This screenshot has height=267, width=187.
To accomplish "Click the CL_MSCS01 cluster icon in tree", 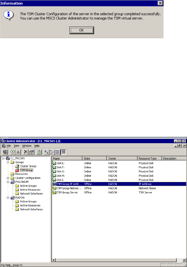I will [x=8, y=158].
